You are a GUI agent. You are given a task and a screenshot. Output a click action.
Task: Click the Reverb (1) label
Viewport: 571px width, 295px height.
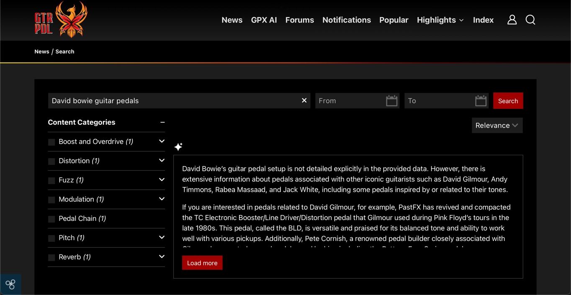[75, 257]
